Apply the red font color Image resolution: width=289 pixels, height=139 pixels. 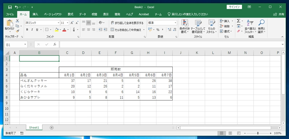tap(64, 29)
